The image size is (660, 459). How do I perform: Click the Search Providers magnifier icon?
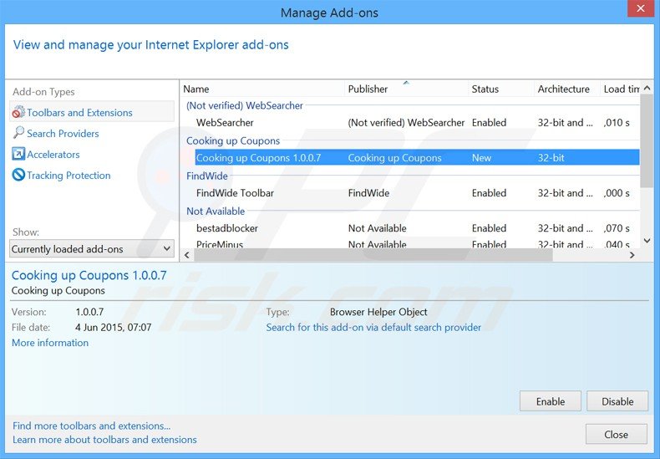pyautogui.click(x=18, y=133)
